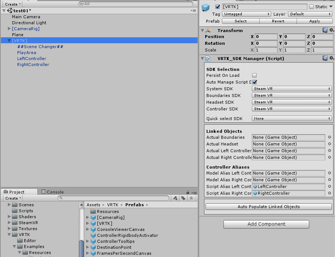Screen dimensions: 335x257
Task: Open the System SDK dropdown
Action: coord(292,89)
